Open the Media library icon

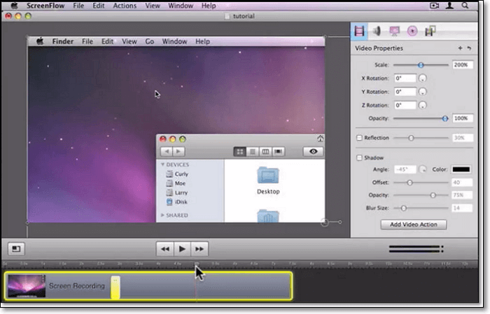click(x=430, y=31)
